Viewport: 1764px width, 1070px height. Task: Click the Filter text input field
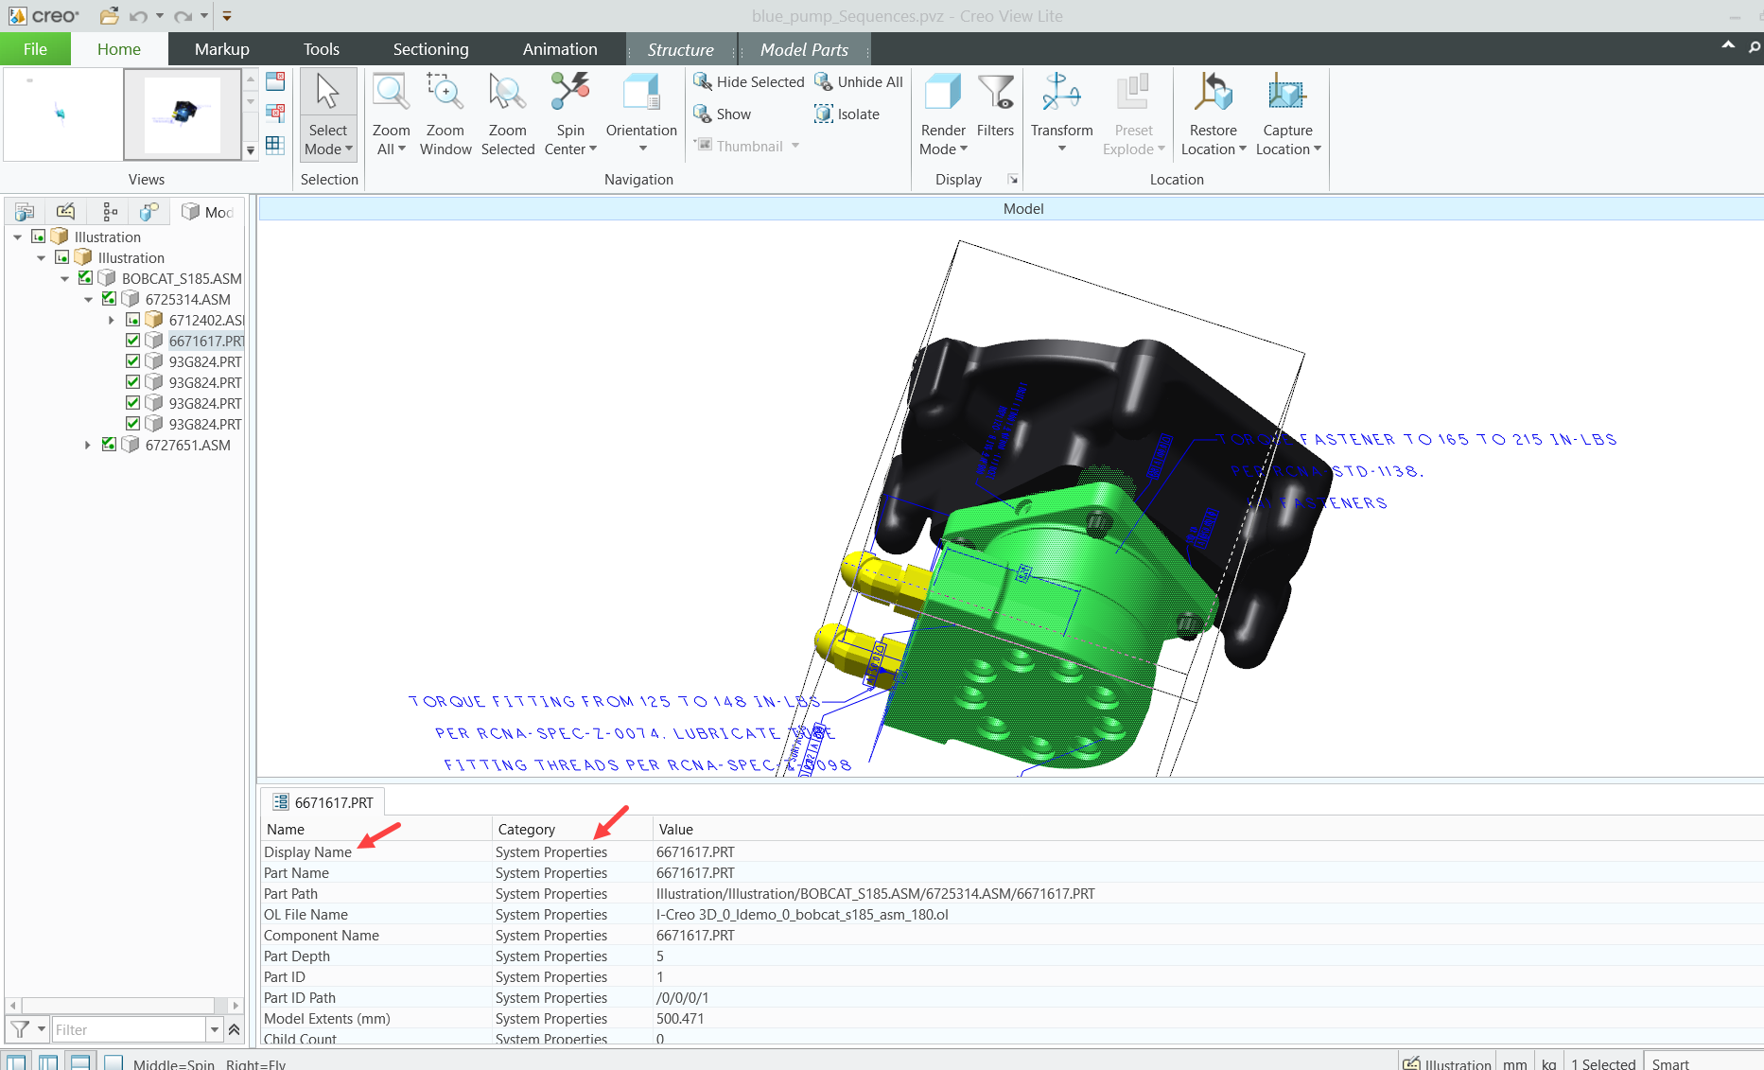[129, 1029]
